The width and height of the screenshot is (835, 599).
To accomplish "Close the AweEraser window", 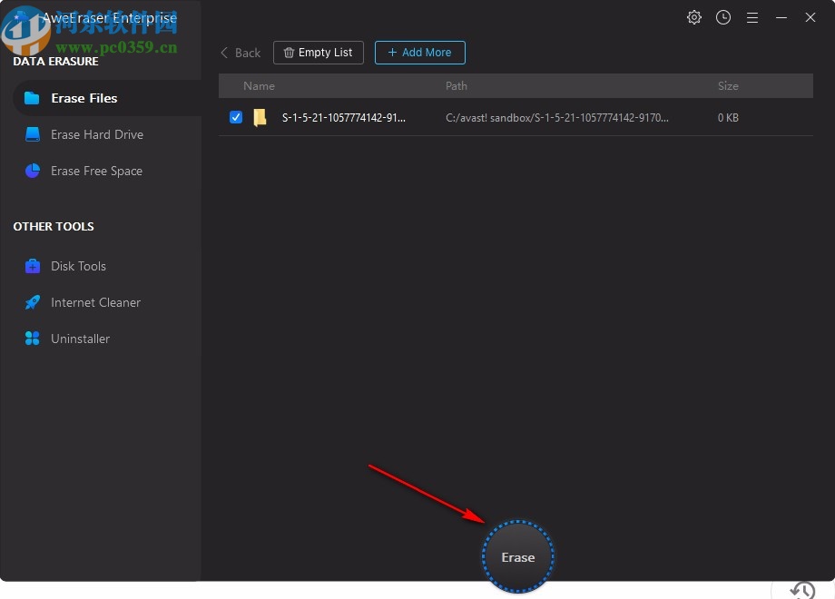I will coord(810,17).
